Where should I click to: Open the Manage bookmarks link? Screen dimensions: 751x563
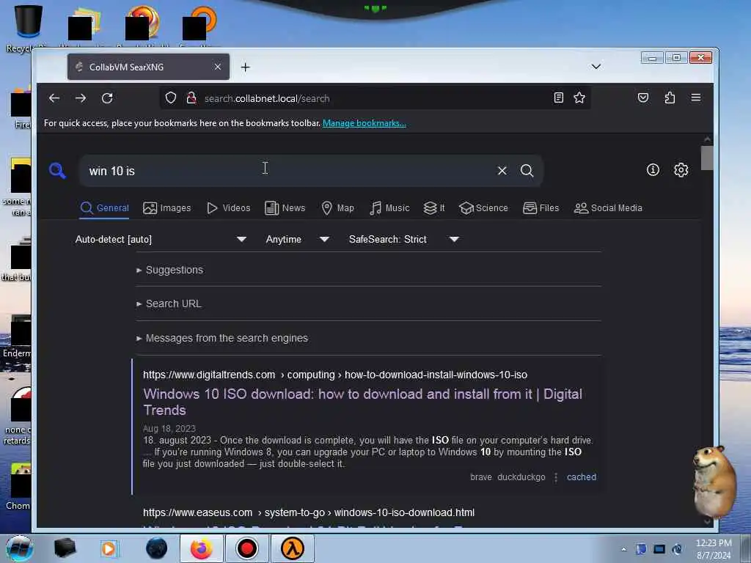point(364,123)
